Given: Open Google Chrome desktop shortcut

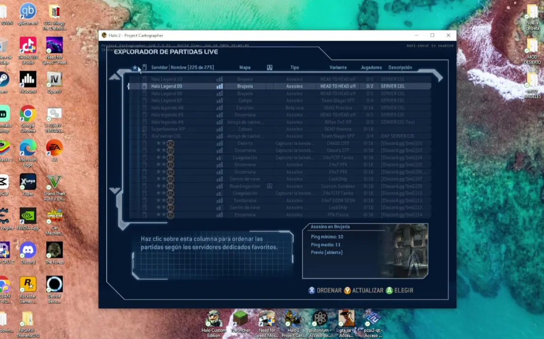Looking at the screenshot, I should pyautogui.click(x=28, y=119).
